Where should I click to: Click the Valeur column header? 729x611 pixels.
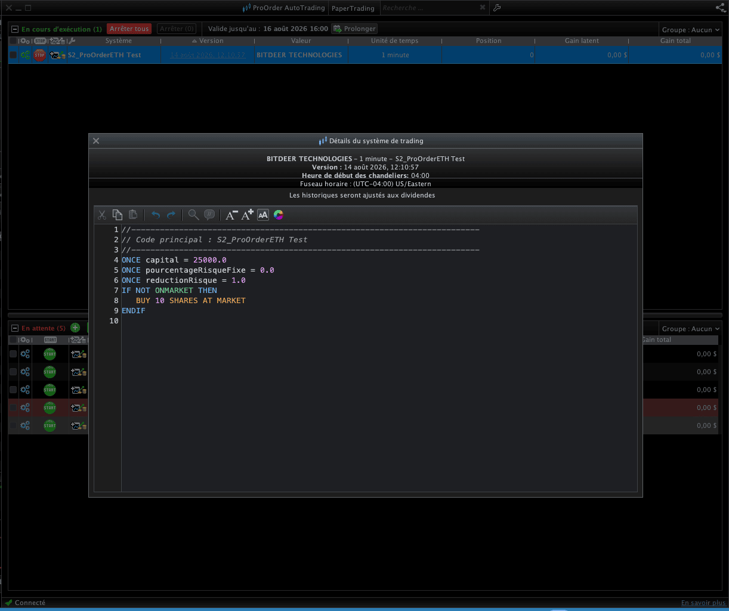301,41
